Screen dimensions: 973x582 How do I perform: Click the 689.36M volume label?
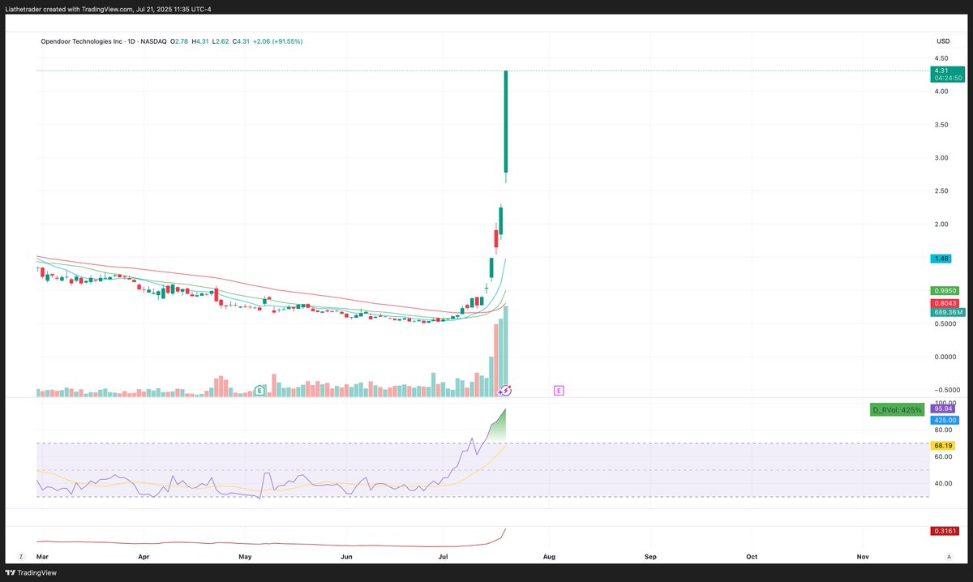click(947, 311)
